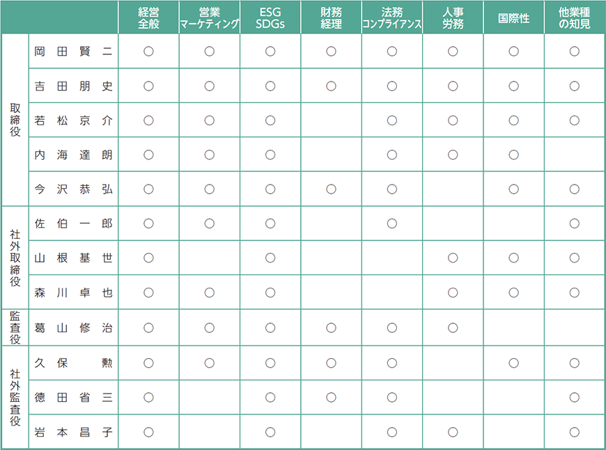Click the 社外取締役 group label
This screenshot has height=450, width=606.
point(15,258)
